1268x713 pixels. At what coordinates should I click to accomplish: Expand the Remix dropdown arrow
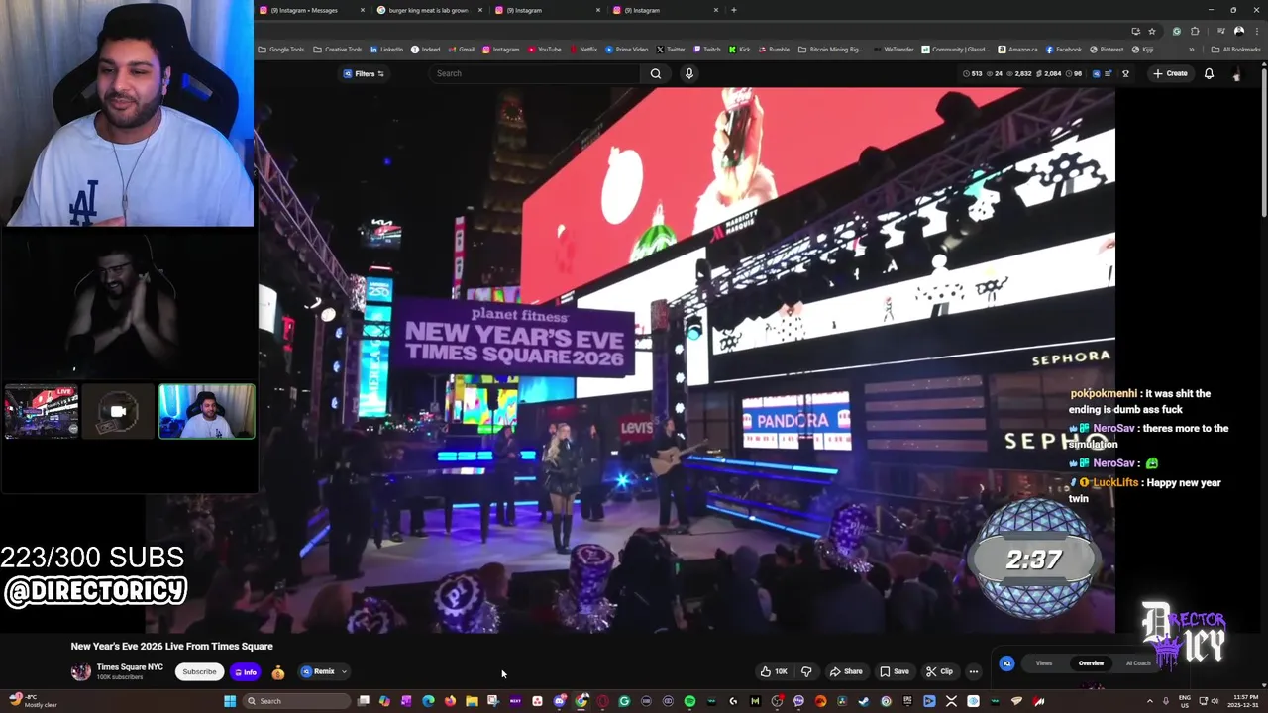pos(344,672)
